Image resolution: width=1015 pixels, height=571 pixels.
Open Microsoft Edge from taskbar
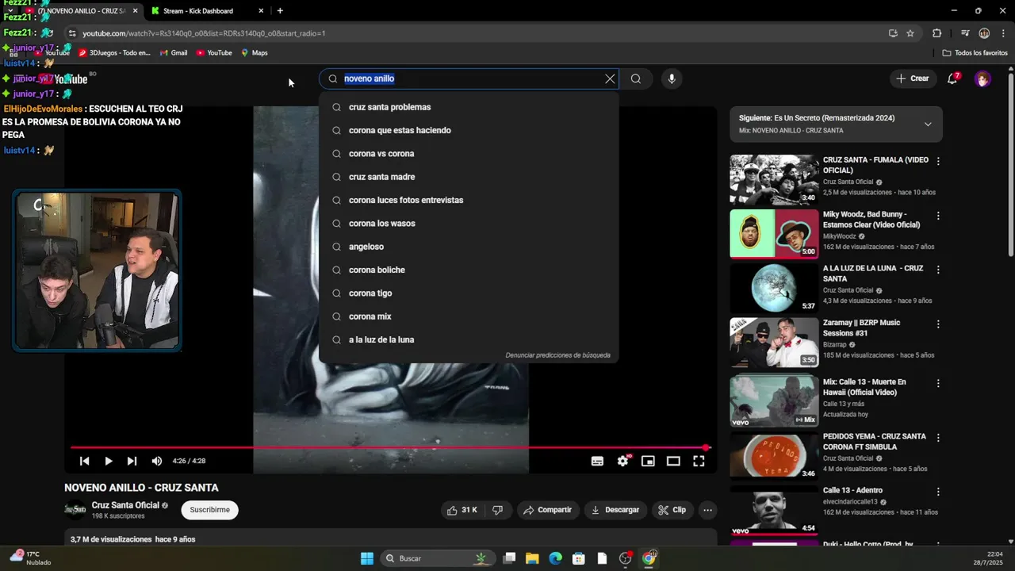pyautogui.click(x=556, y=558)
